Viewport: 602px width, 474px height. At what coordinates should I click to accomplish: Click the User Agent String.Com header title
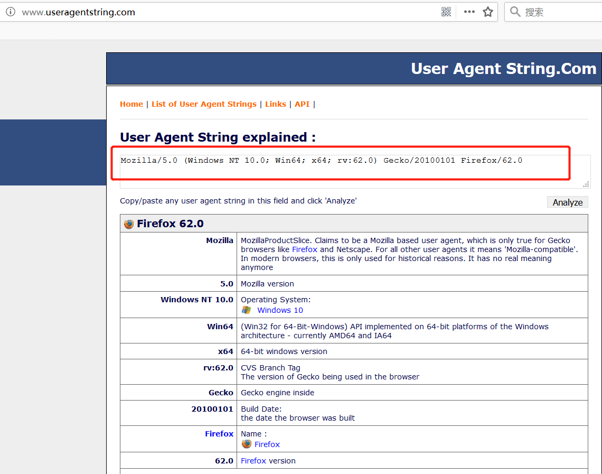[x=503, y=68]
